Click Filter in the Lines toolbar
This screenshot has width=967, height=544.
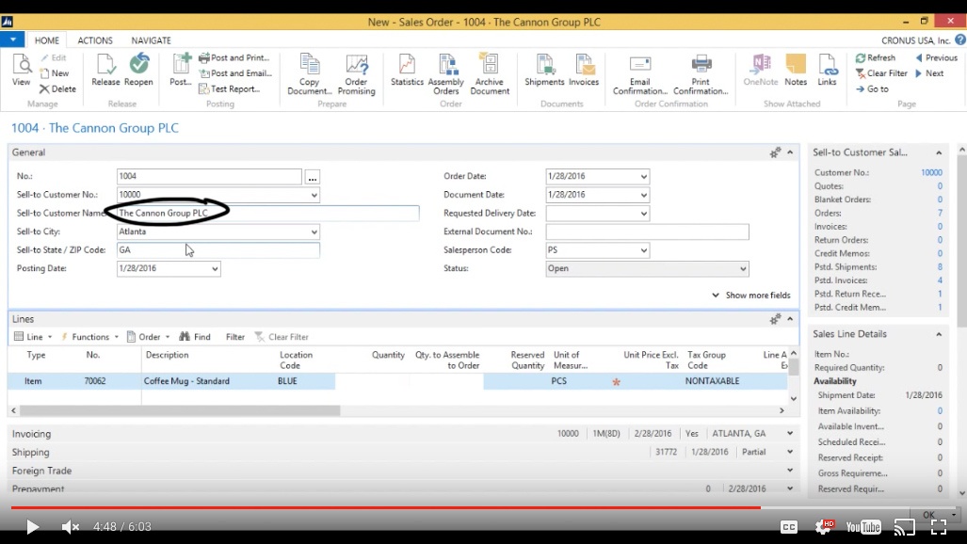click(235, 337)
